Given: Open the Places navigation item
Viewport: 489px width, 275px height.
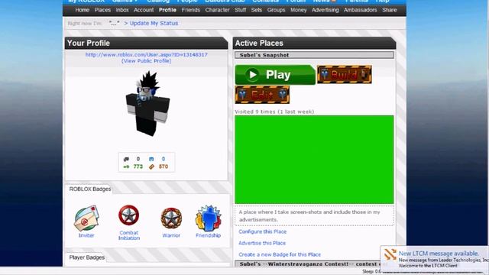Looking at the screenshot, I should pyautogui.click(x=102, y=10).
